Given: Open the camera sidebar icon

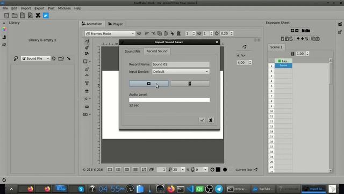Looking at the screenshot, I should click(4, 45).
